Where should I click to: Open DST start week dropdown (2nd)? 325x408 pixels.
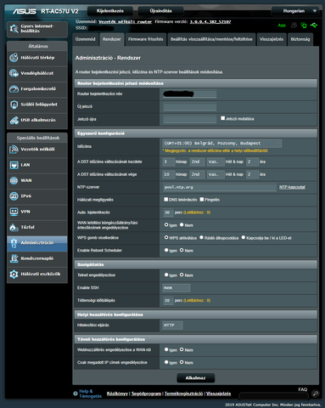pos(197,161)
